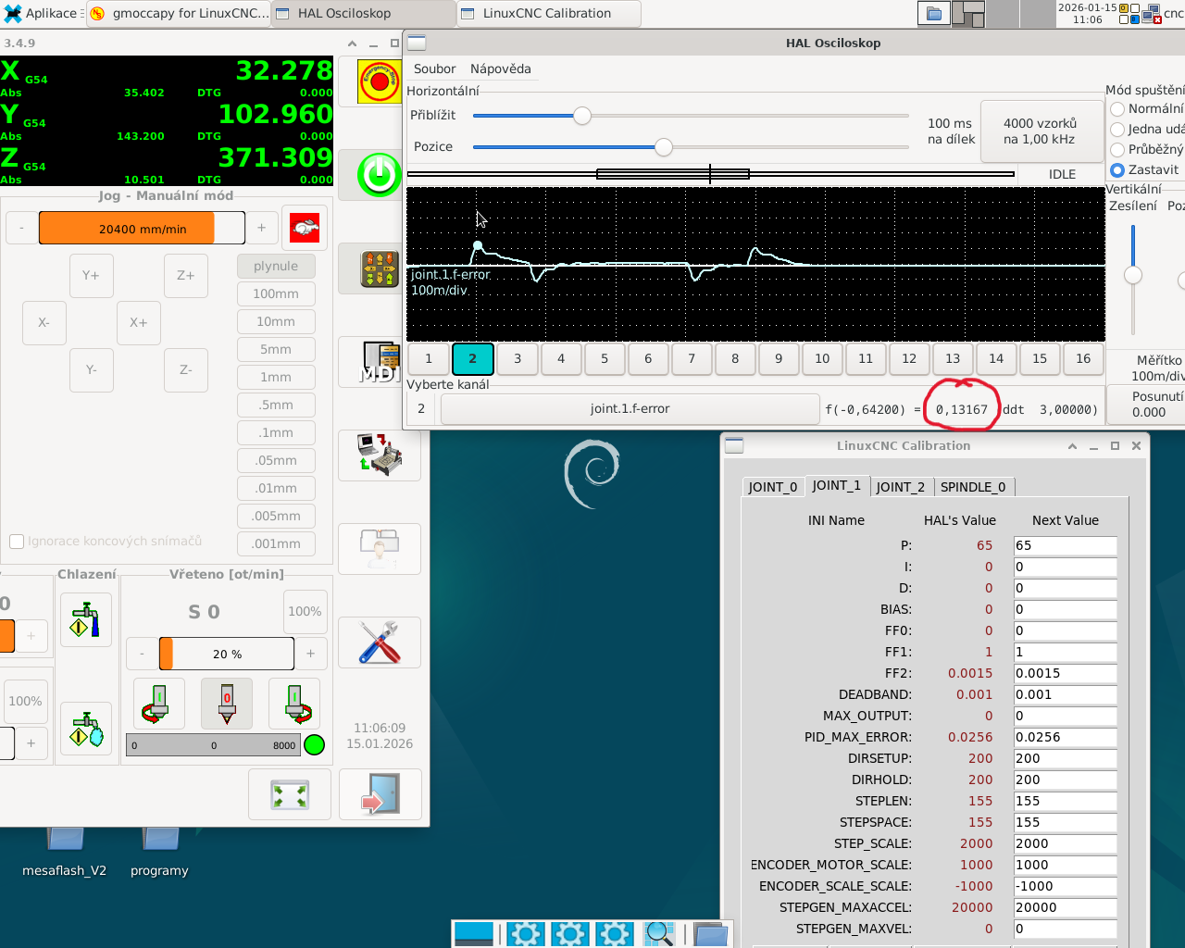Select the Zastavit run mode radio

[1117, 169]
